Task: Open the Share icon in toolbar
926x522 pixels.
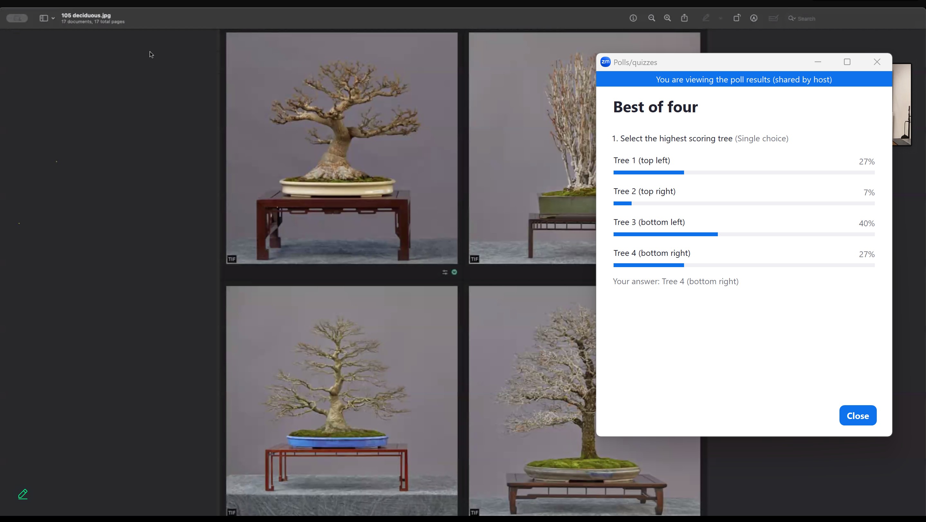Action: [x=684, y=18]
